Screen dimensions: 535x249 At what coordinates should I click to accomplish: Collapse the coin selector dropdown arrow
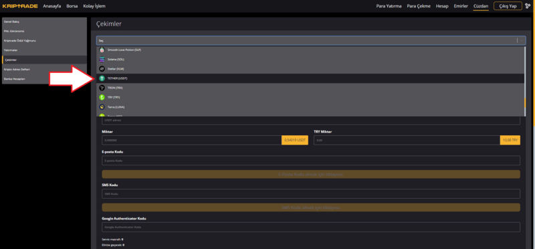coord(522,40)
